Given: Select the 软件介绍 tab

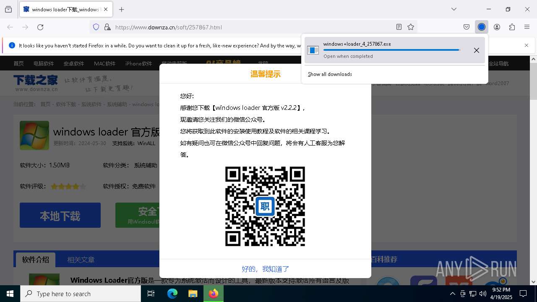Looking at the screenshot, I should [36, 260].
